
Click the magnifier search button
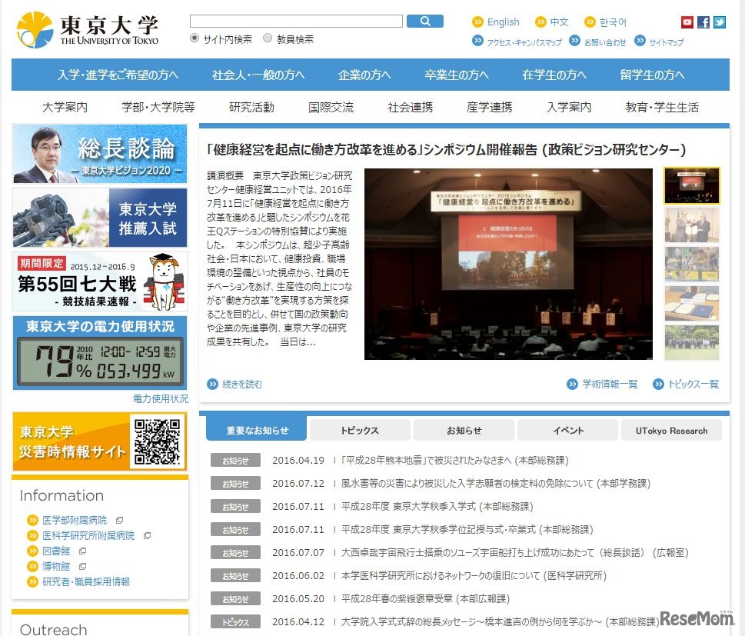[425, 22]
